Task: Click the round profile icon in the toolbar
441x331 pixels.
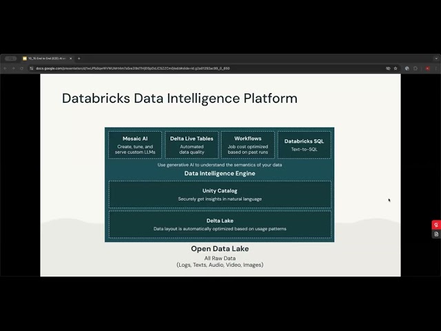Action: click(407, 68)
